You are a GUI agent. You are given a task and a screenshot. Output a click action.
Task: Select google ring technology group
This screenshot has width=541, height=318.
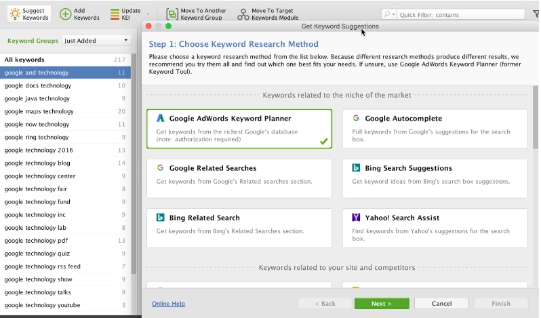coord(65,137)
